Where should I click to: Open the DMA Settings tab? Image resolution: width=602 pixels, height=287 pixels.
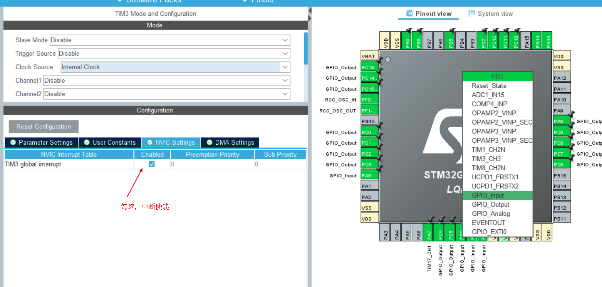click(230, 143)
